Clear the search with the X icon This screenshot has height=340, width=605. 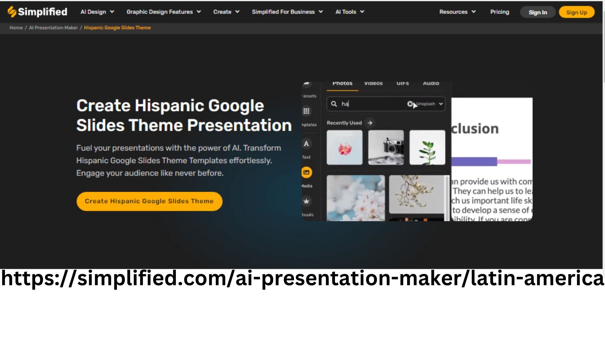coord(410,104)
